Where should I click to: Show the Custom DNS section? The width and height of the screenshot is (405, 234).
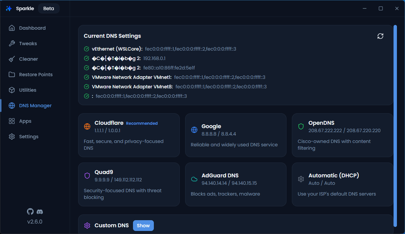(143, 226)
